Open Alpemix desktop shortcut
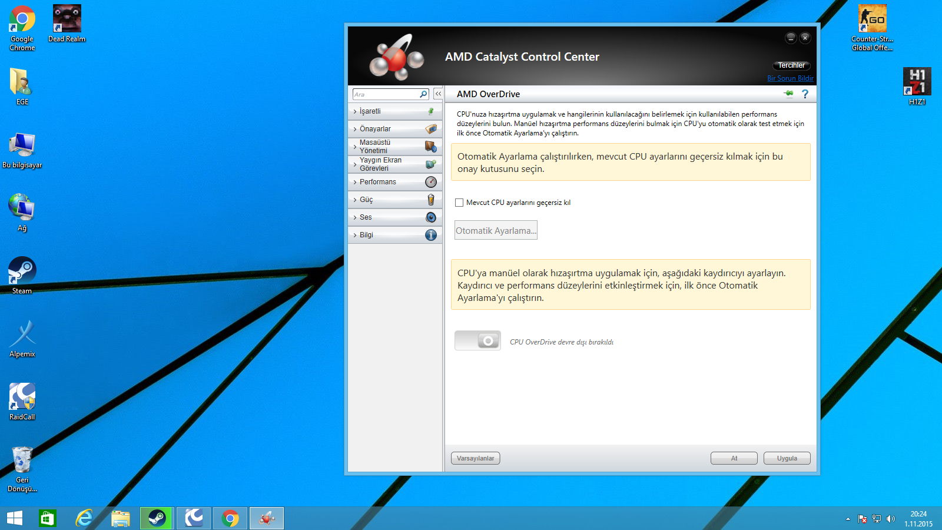The width and height of the screenshot is (942, 530). coord(22,339)
